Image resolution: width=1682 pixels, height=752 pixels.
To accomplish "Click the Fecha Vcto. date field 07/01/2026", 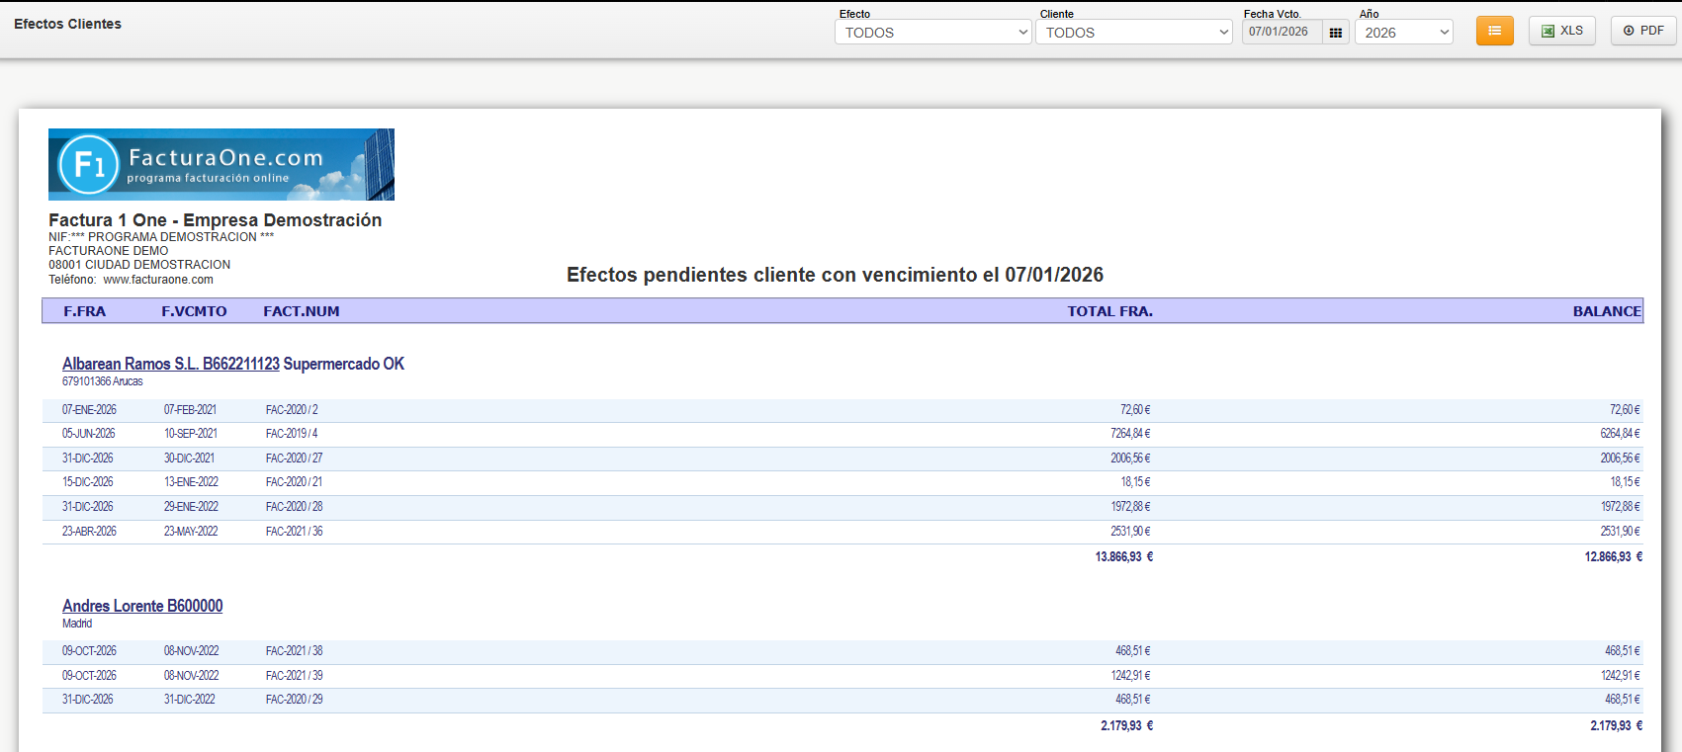I will point(1283,33).
